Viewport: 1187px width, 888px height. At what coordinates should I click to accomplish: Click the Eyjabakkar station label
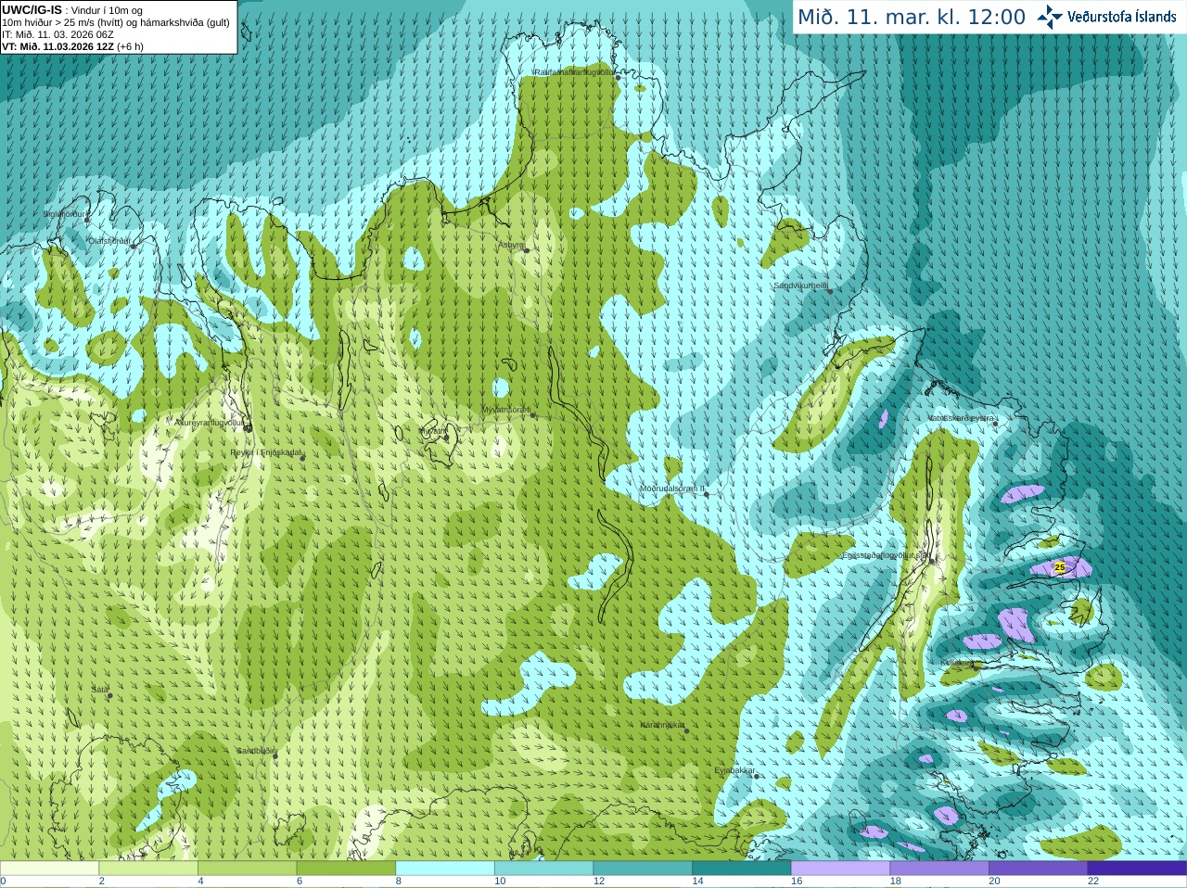[734, 770]
